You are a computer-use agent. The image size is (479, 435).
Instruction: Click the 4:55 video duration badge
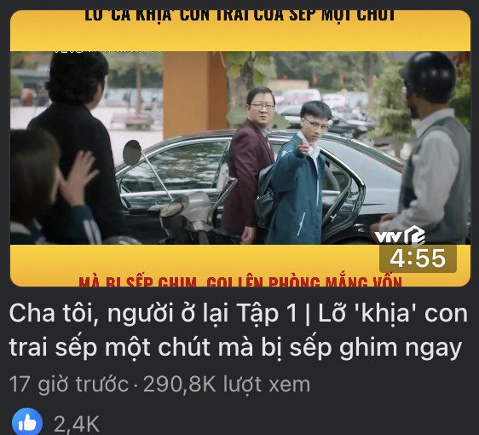pos(418,258)
